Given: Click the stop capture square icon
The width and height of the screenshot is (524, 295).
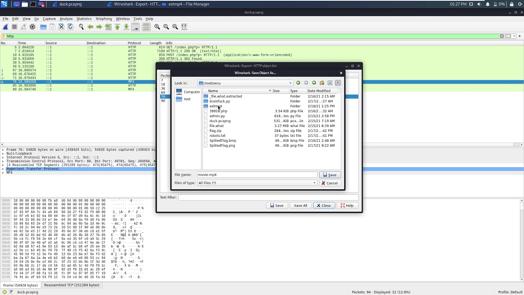Looking at the screenshot, I should click(14, 27).
